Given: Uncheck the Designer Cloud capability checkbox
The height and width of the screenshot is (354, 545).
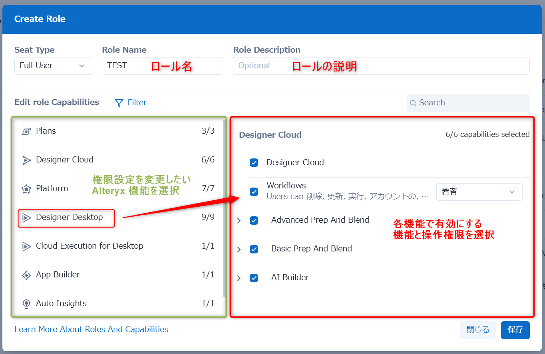Looking at the screenshot, I should 254,162.
